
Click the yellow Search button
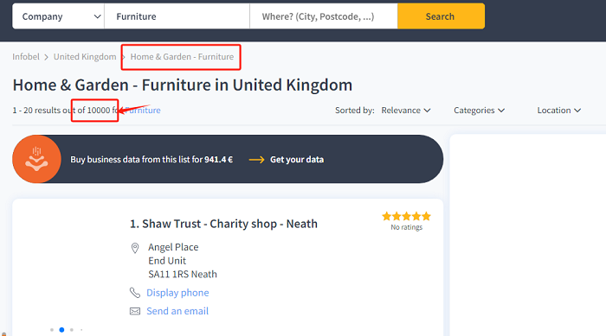[x=441, y=16]
